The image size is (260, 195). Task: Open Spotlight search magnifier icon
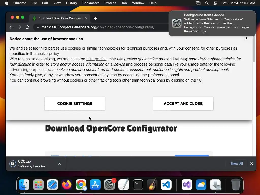[x=207, y=3]
